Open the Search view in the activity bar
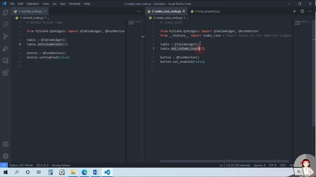This screenshot has width=316, height=177. [5, 25]
